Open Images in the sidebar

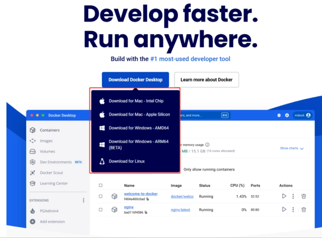[46, 141]
